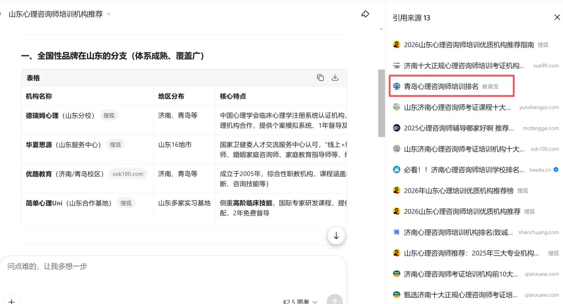Click the scrollbar up arrow

(381, 29)
